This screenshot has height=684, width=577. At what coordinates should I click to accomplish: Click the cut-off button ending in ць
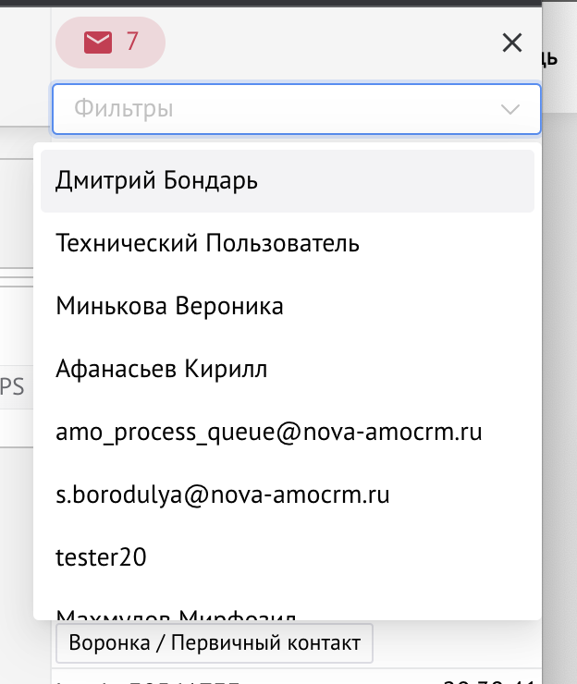coord(549,59)
